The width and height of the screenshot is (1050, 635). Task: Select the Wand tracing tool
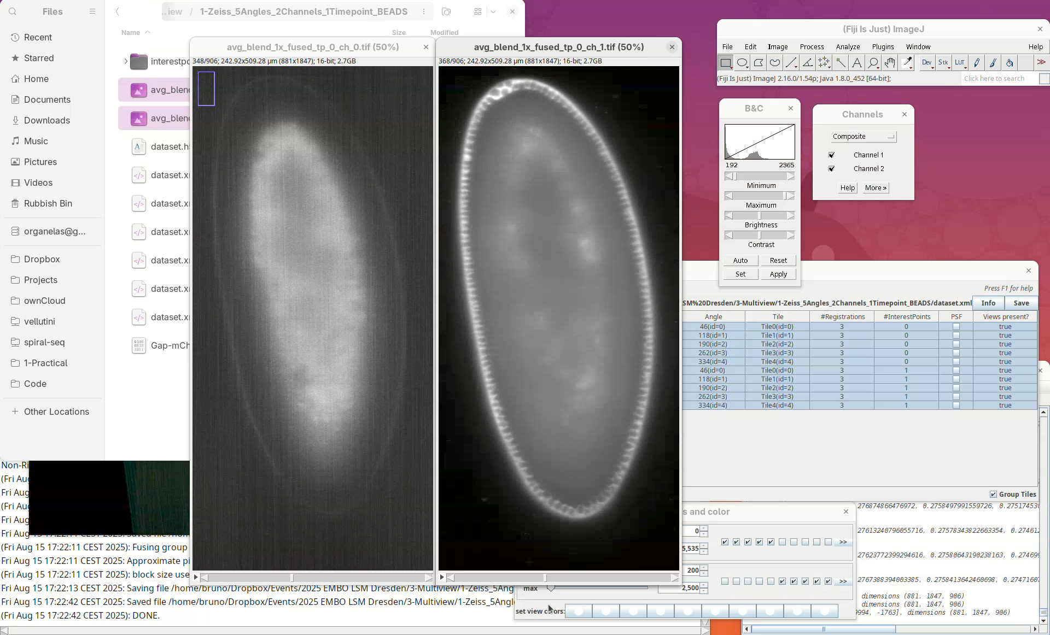(x=841, y=63)
